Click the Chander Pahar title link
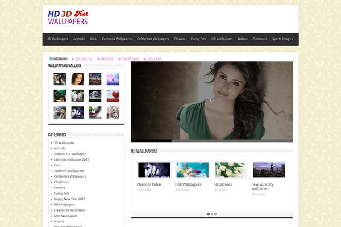This screenshot has height=227, width=341. click(149, 184)
